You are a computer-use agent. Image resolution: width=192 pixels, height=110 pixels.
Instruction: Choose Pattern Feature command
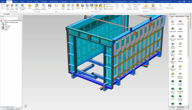pyautogui.click(x=108, y=7)
